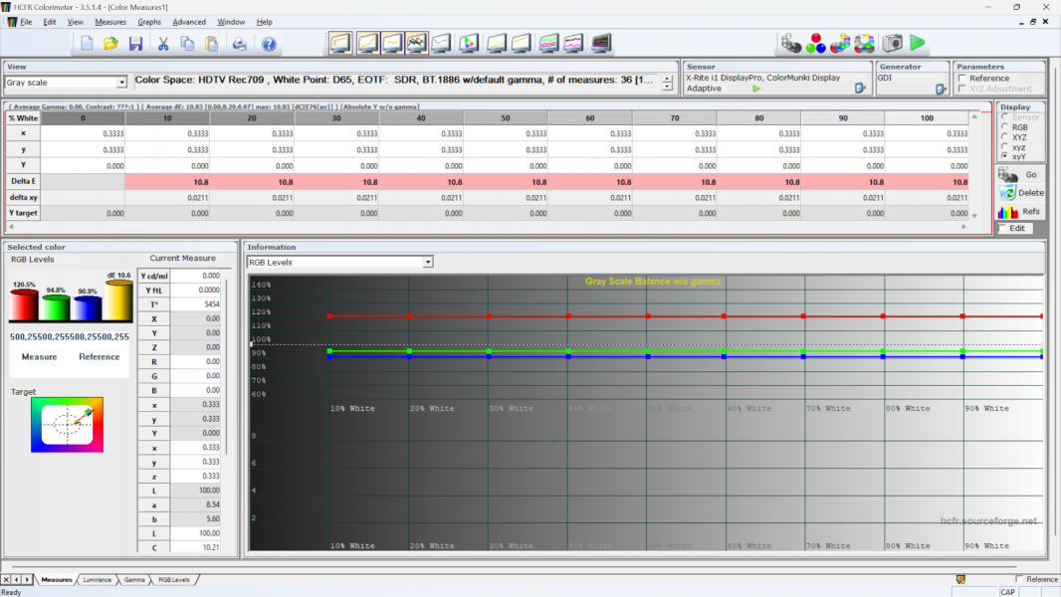Click the large green play icon
The width and height of the screenshot is (1061, 597).
point(918,43)
